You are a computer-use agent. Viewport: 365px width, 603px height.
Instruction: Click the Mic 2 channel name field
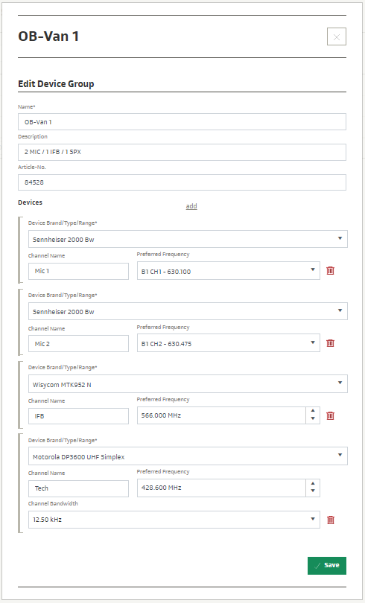[x=78, y=343]
